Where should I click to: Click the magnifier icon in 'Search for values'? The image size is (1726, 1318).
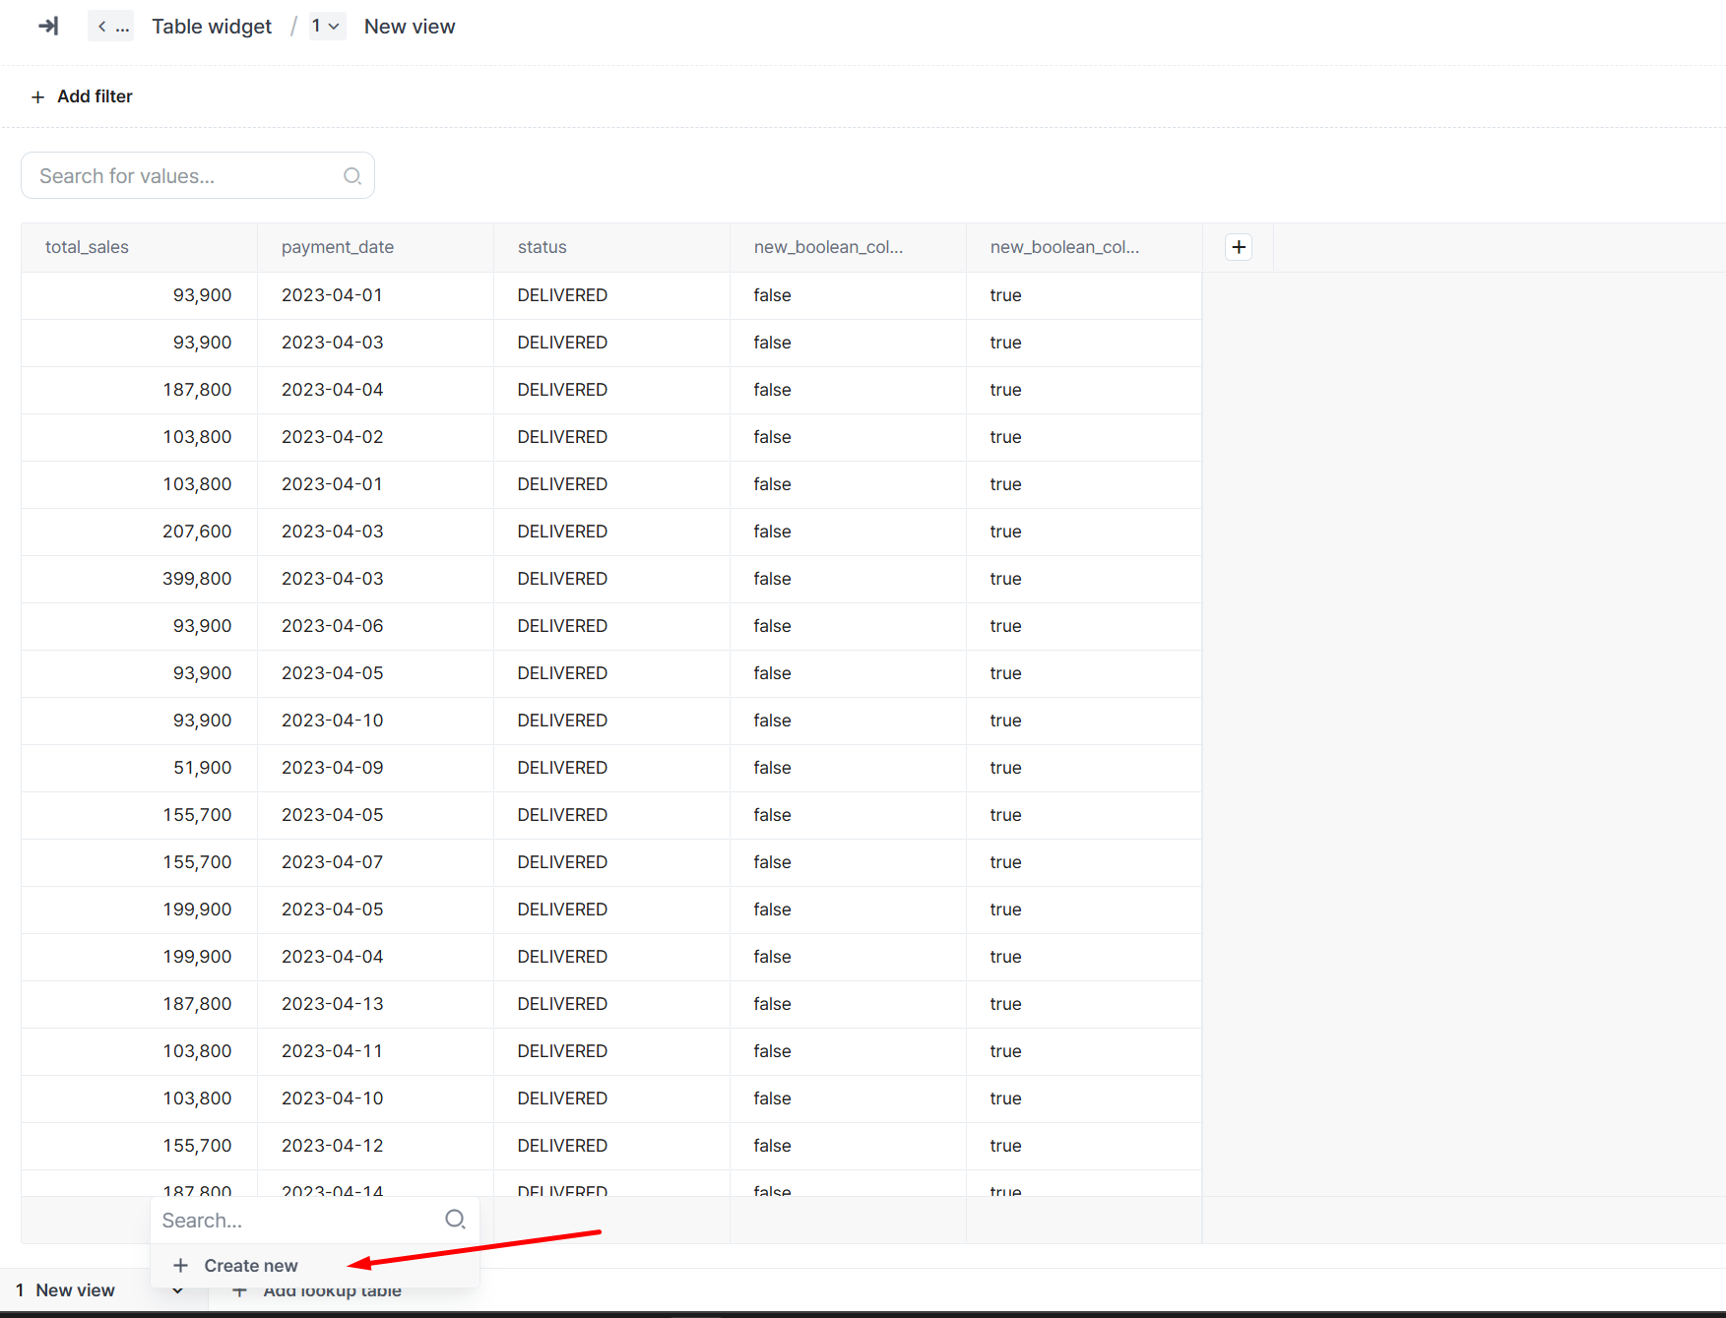point(352,176)
